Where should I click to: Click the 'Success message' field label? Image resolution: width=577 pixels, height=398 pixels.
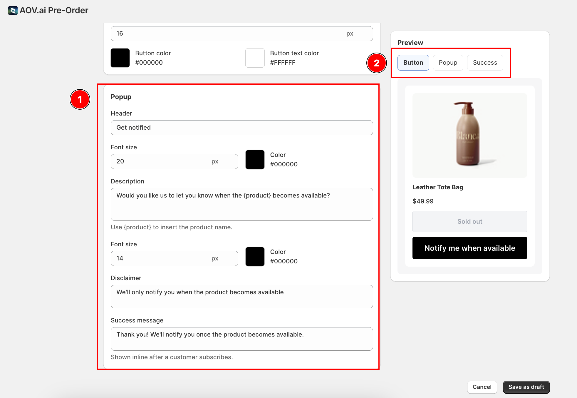[137, 320]
